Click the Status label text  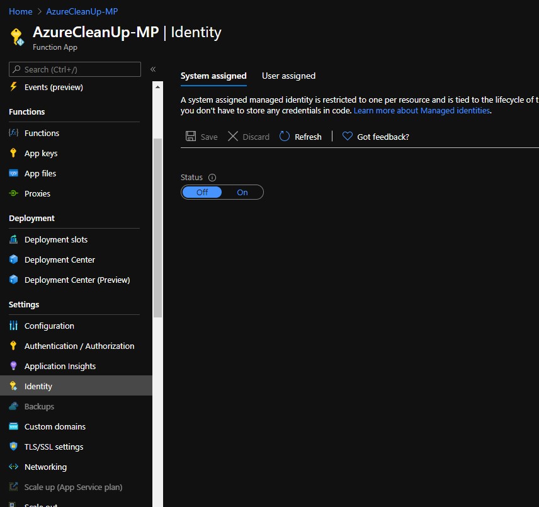(x=191, y=178)
